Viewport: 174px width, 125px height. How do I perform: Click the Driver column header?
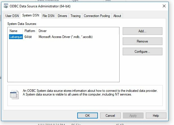tap(78, 31)
